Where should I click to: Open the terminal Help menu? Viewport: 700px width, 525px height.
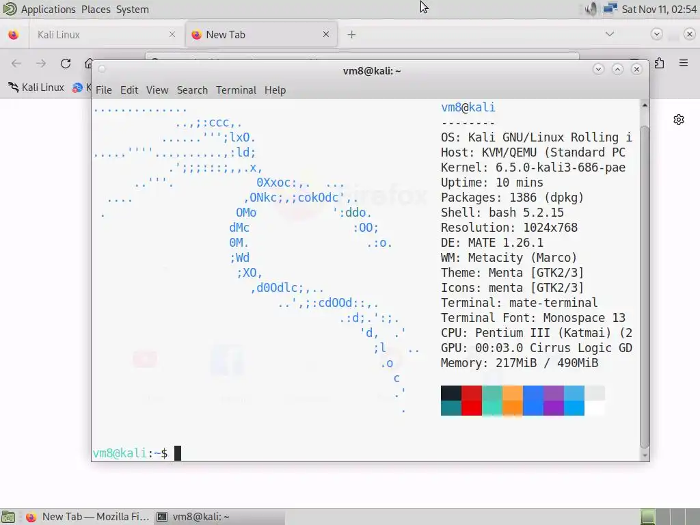click(x=275, y=90)
